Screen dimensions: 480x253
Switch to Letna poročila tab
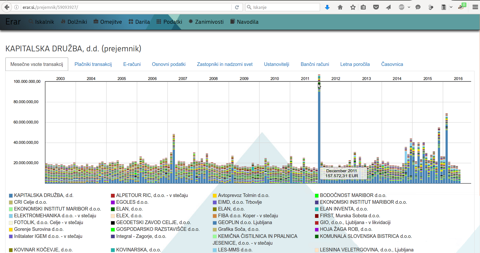[x=355, y=64]
